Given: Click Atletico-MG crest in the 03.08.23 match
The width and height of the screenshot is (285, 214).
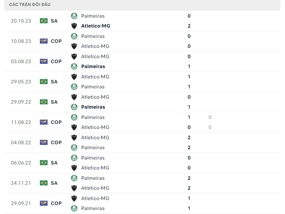Looking at the screenshot, I should pos(74,56).
